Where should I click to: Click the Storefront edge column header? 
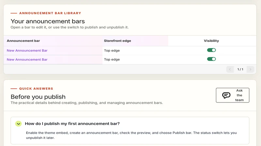tap(117, 41)
